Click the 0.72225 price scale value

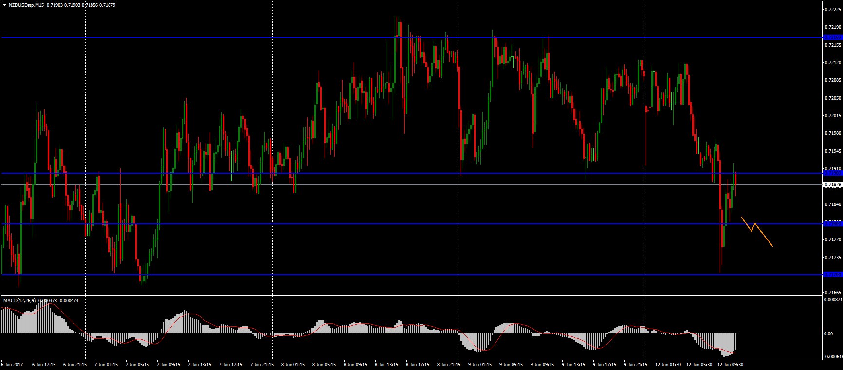(832, 10)
